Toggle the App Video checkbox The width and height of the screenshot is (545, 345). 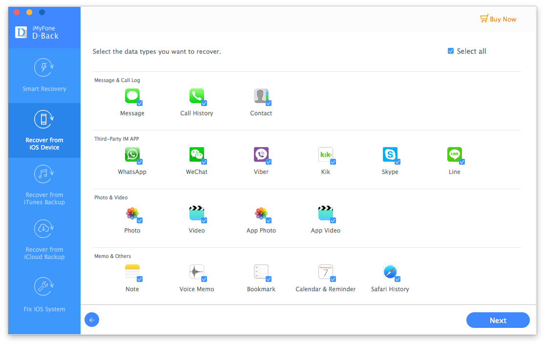334,220
